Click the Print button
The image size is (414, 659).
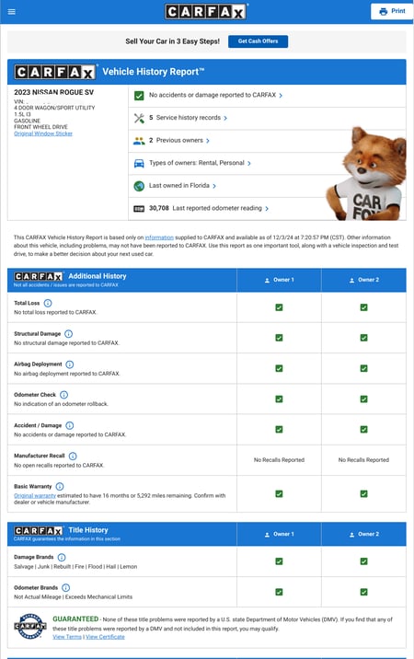(x=392, y=11)
